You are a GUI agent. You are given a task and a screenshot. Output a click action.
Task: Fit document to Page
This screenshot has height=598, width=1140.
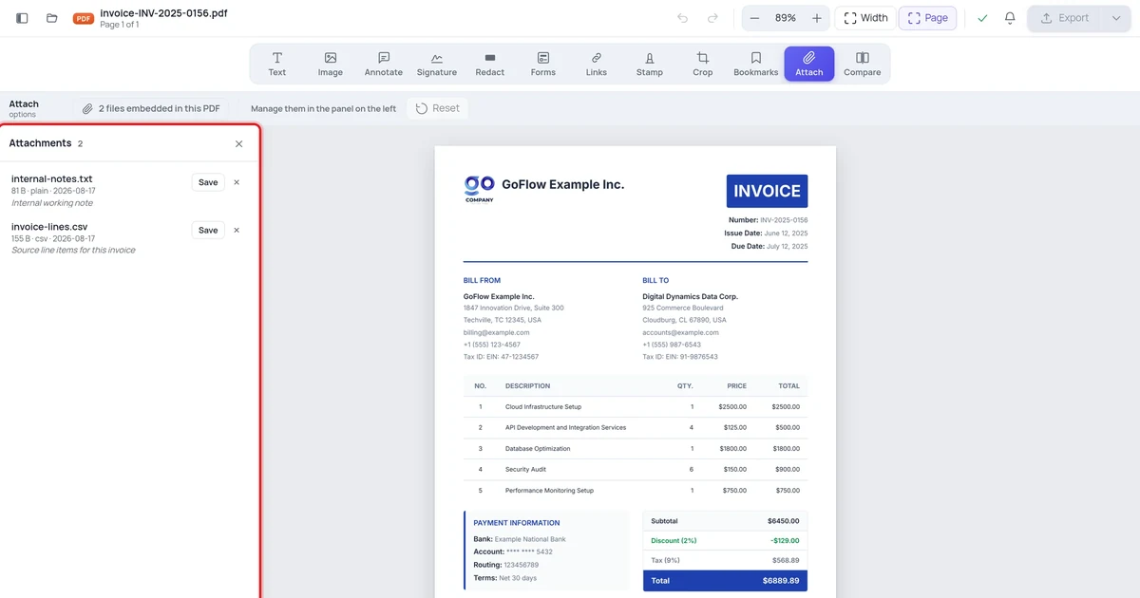(x=927, y=18)
